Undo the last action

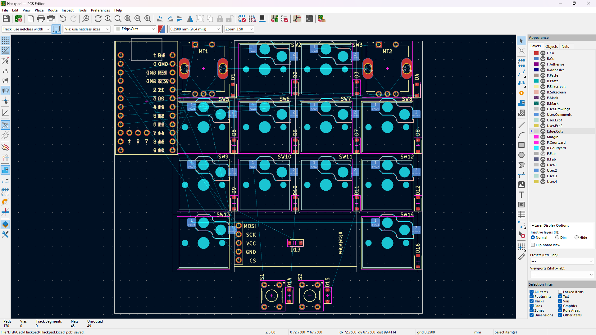(x=63, y=19)
